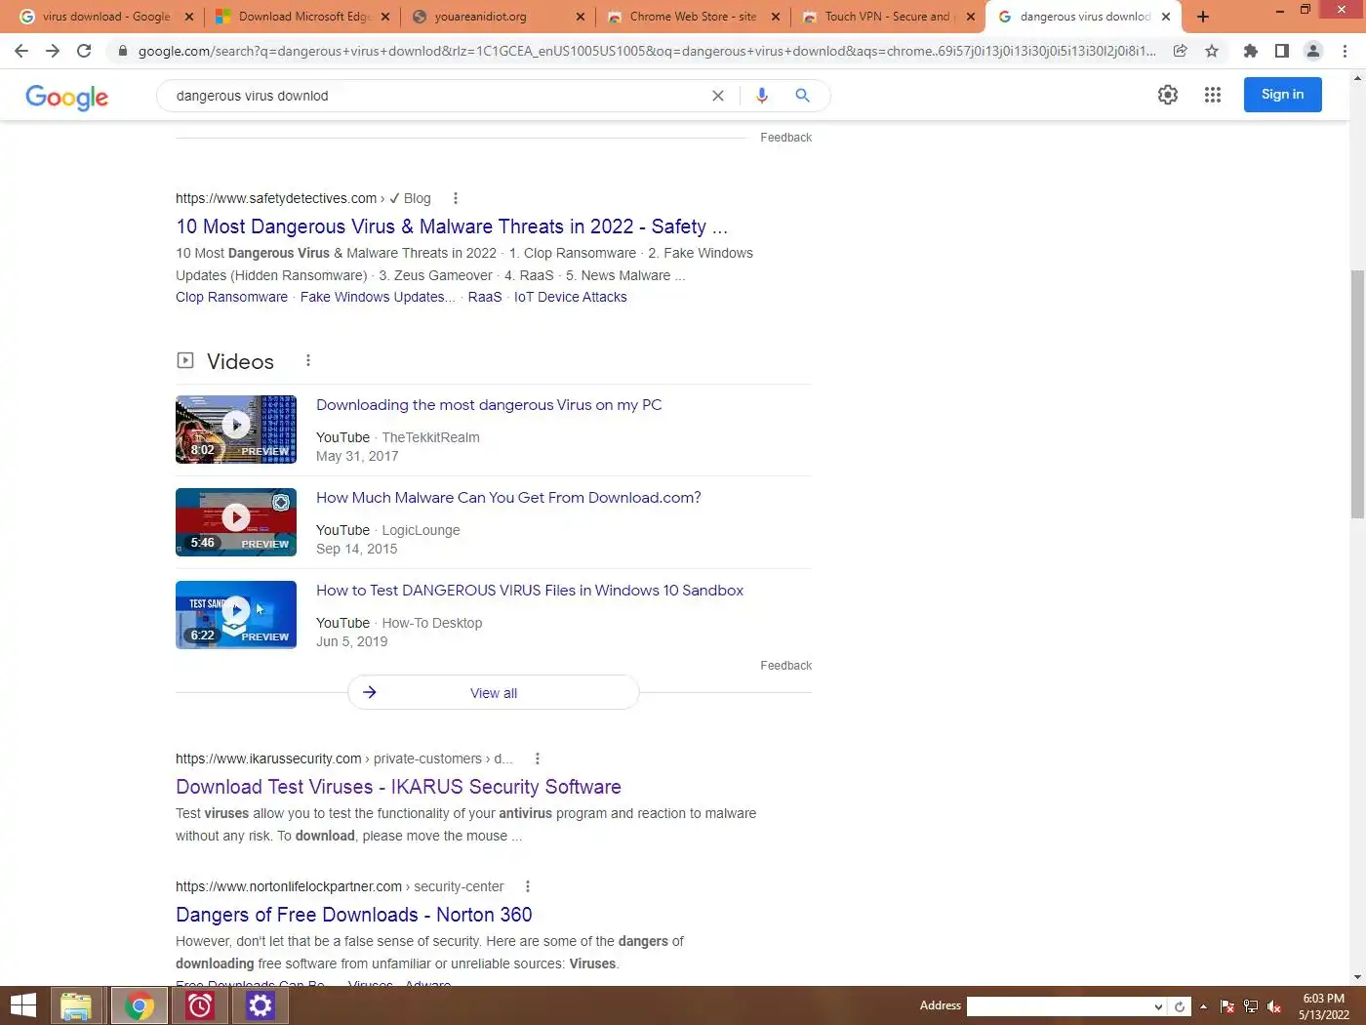Open '10 Most Dangerous Virus & Malware Threats' result
The image size is (1366, 1025).
pyautogui.click(x=452, y=226)
